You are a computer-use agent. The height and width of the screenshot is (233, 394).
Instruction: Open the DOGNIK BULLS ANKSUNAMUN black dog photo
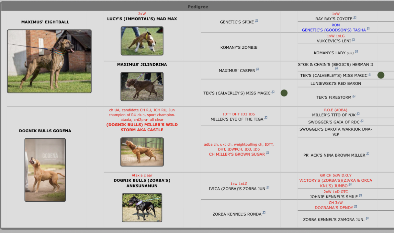point(142,208)
